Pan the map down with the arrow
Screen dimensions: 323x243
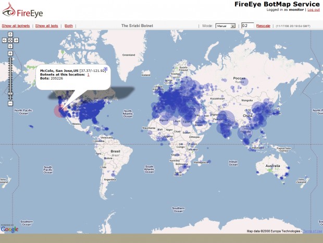10,46
